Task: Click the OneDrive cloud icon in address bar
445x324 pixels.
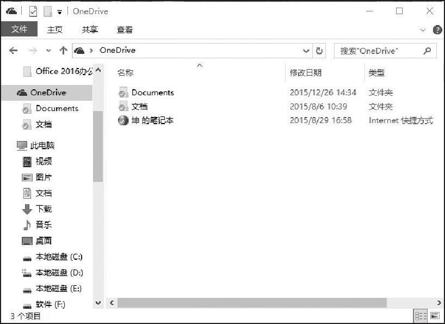Action: (79, 51)
